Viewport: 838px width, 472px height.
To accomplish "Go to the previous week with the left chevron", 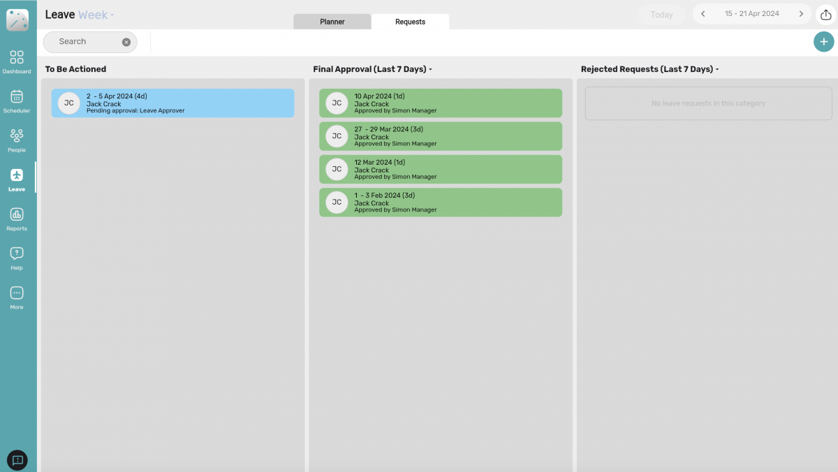I will (703, 13).
